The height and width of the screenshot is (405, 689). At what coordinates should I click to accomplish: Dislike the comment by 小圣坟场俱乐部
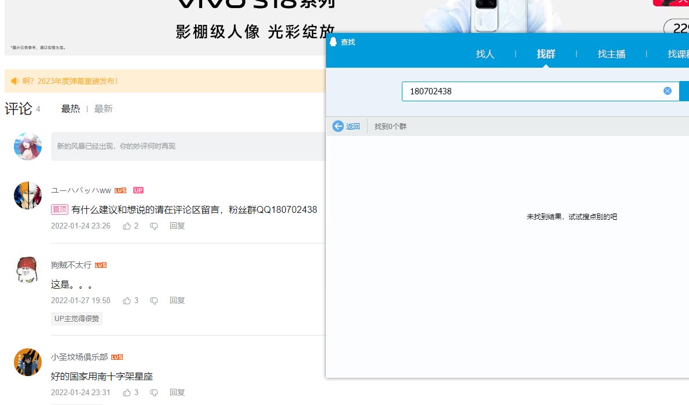154,393
